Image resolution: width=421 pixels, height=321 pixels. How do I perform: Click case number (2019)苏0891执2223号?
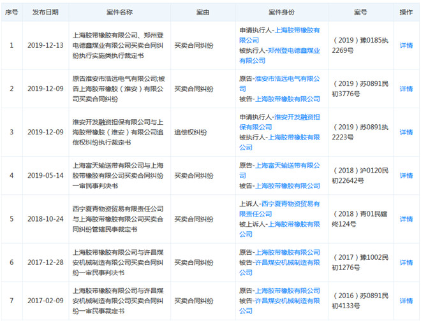point(360,132)
